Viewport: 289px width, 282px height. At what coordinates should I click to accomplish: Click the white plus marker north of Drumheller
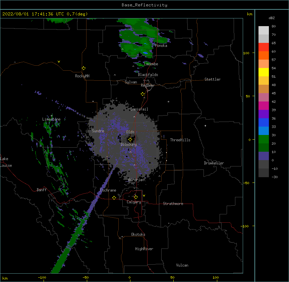[205, 126]
